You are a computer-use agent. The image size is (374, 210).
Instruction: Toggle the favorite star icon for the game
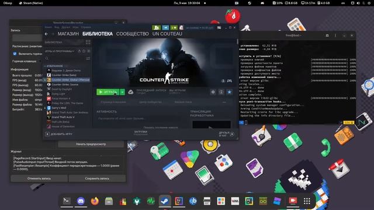point(230,92)
